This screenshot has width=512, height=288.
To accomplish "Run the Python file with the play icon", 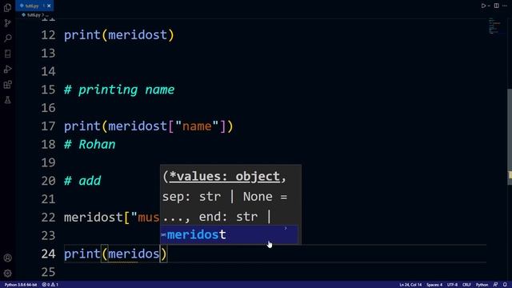I will click(483, 6).
